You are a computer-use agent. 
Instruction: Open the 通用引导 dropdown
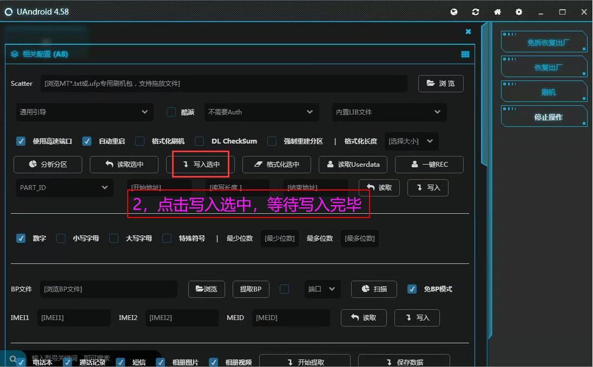[x=85, y=112]
